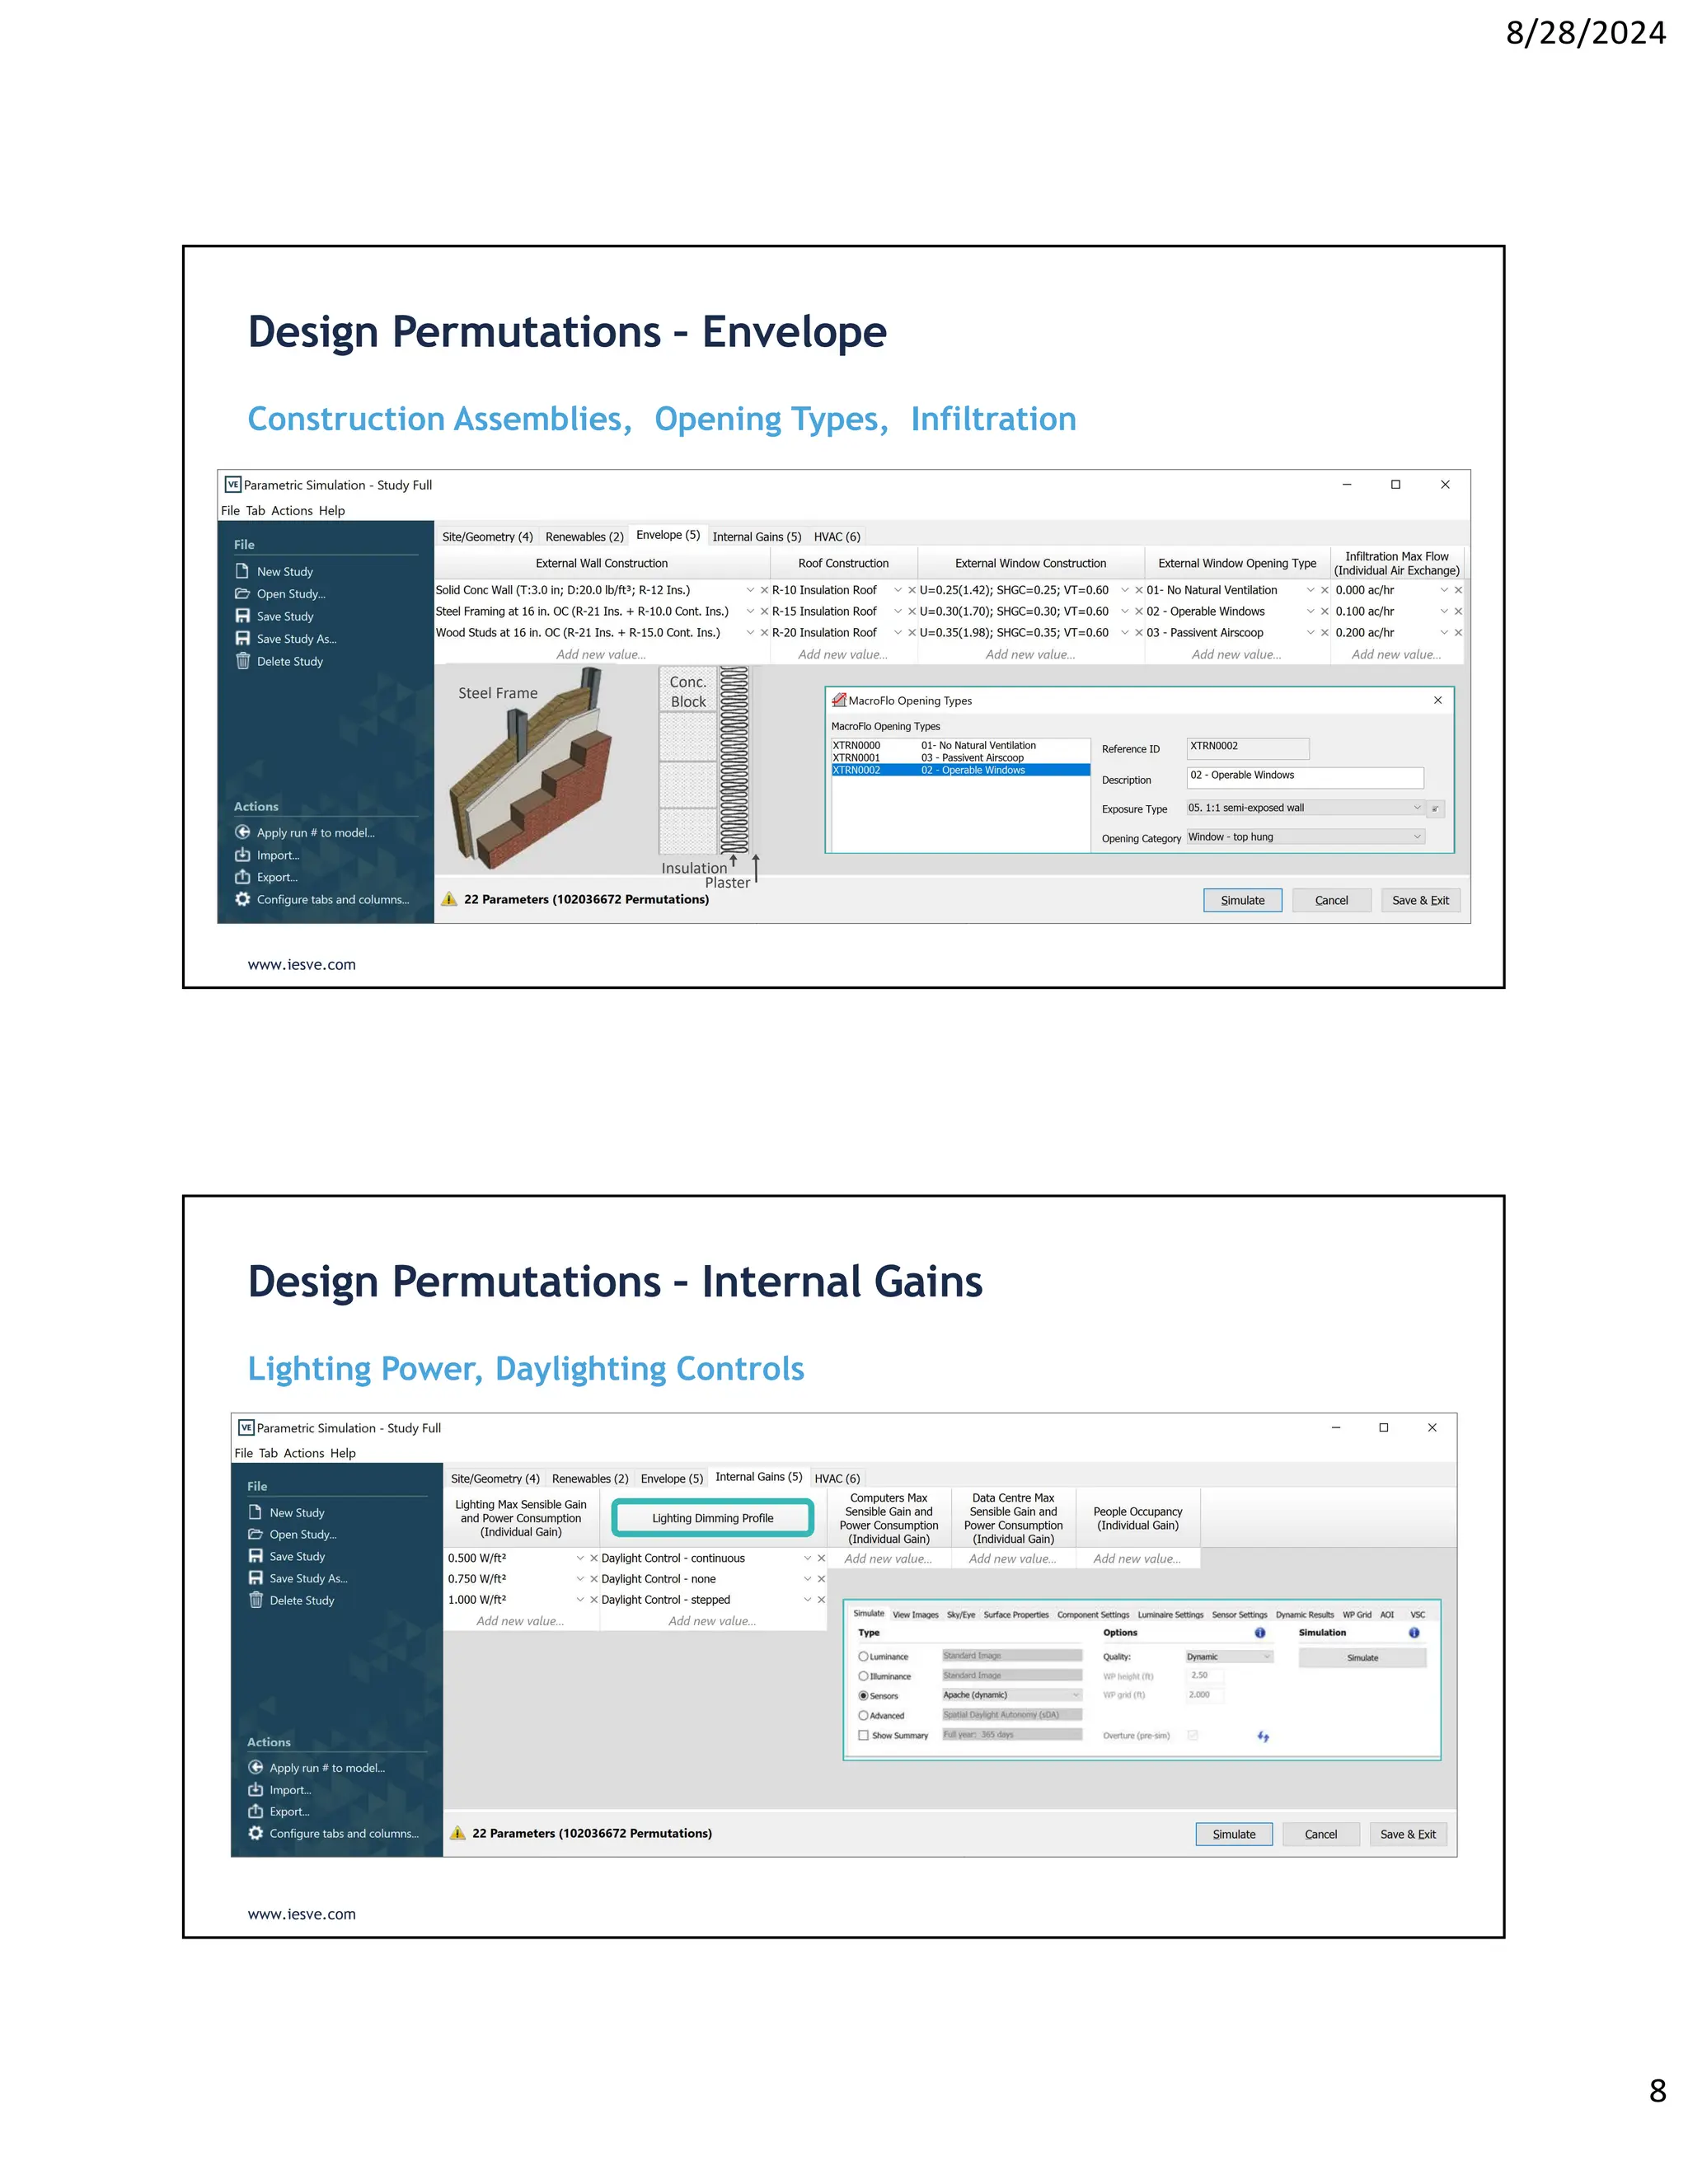1688x2184 pixels.
Task: Select the Luminance radio button
Action: pyautogui.click(x=863, y=1657)
